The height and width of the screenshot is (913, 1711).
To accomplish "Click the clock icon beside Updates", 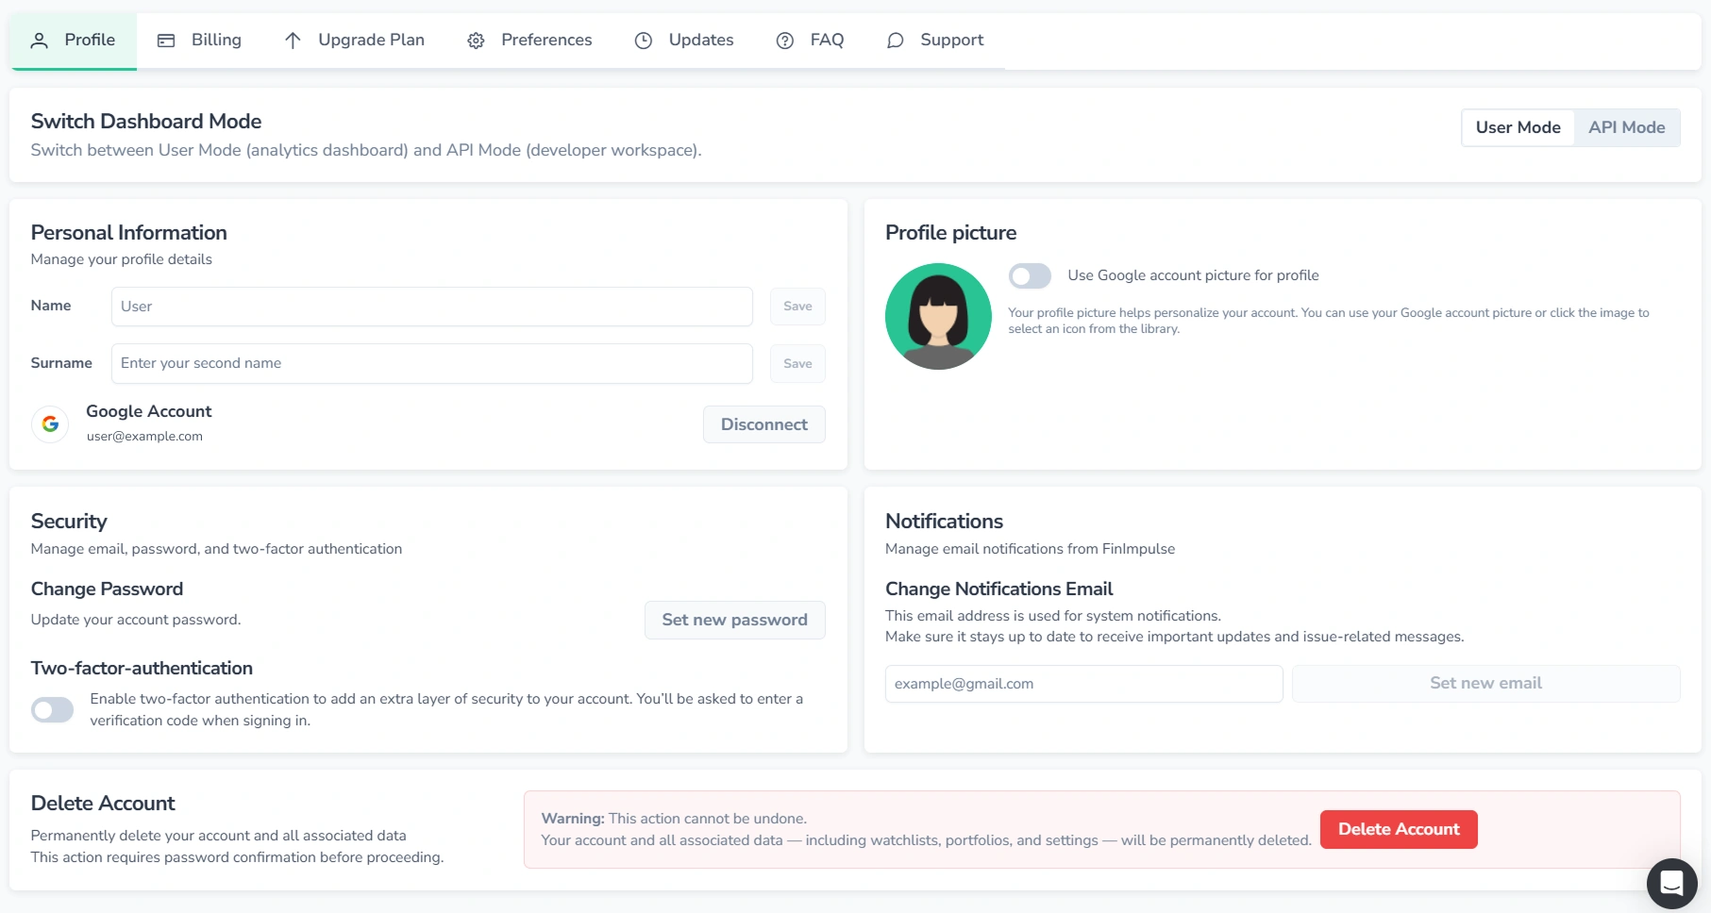I will pos(643,40).
